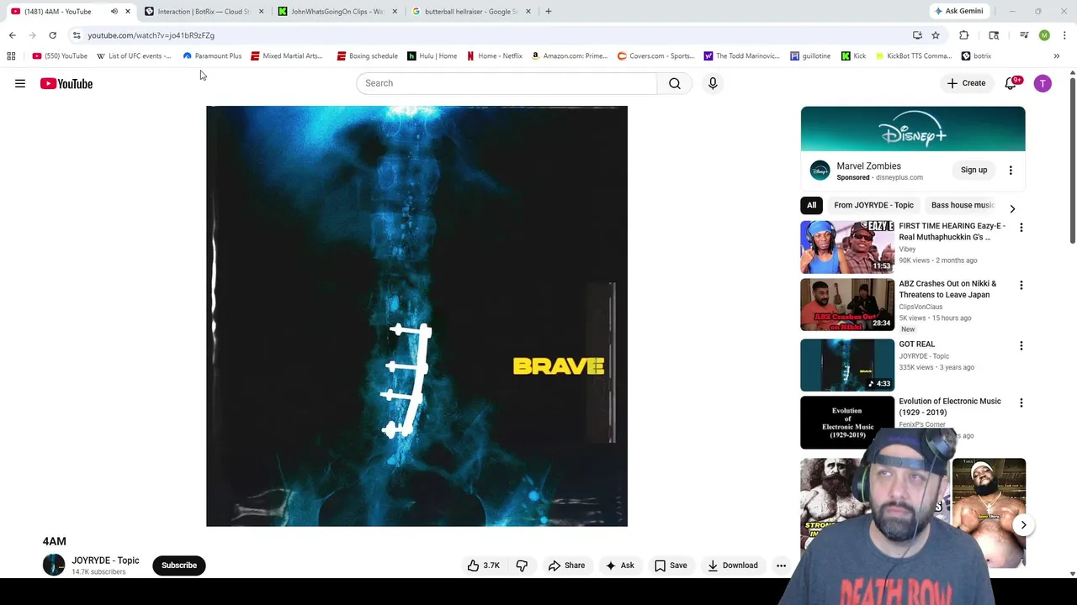The image size is (1077, 605).
Task: Open the Boxing schedule bookmark
Action: click(367, 56)
